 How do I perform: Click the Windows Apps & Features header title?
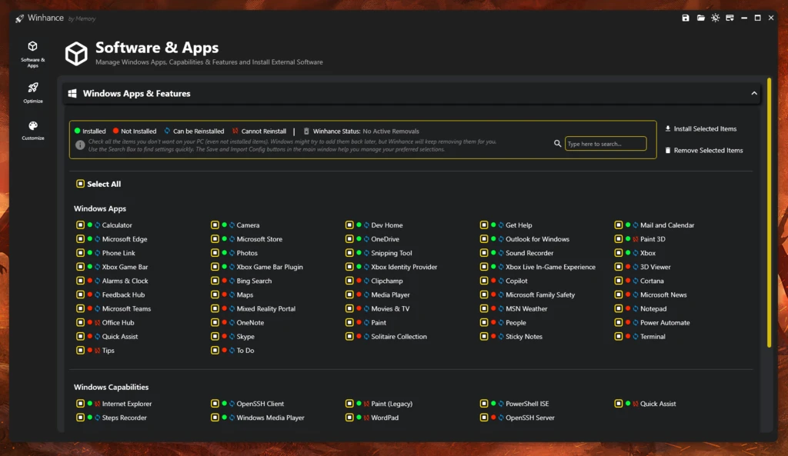coord(137,93)
